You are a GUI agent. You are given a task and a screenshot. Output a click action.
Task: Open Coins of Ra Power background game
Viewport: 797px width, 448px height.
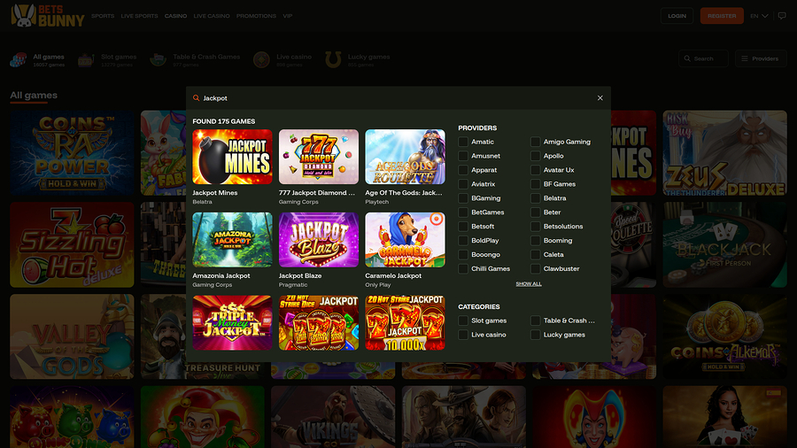coord(73,153)
